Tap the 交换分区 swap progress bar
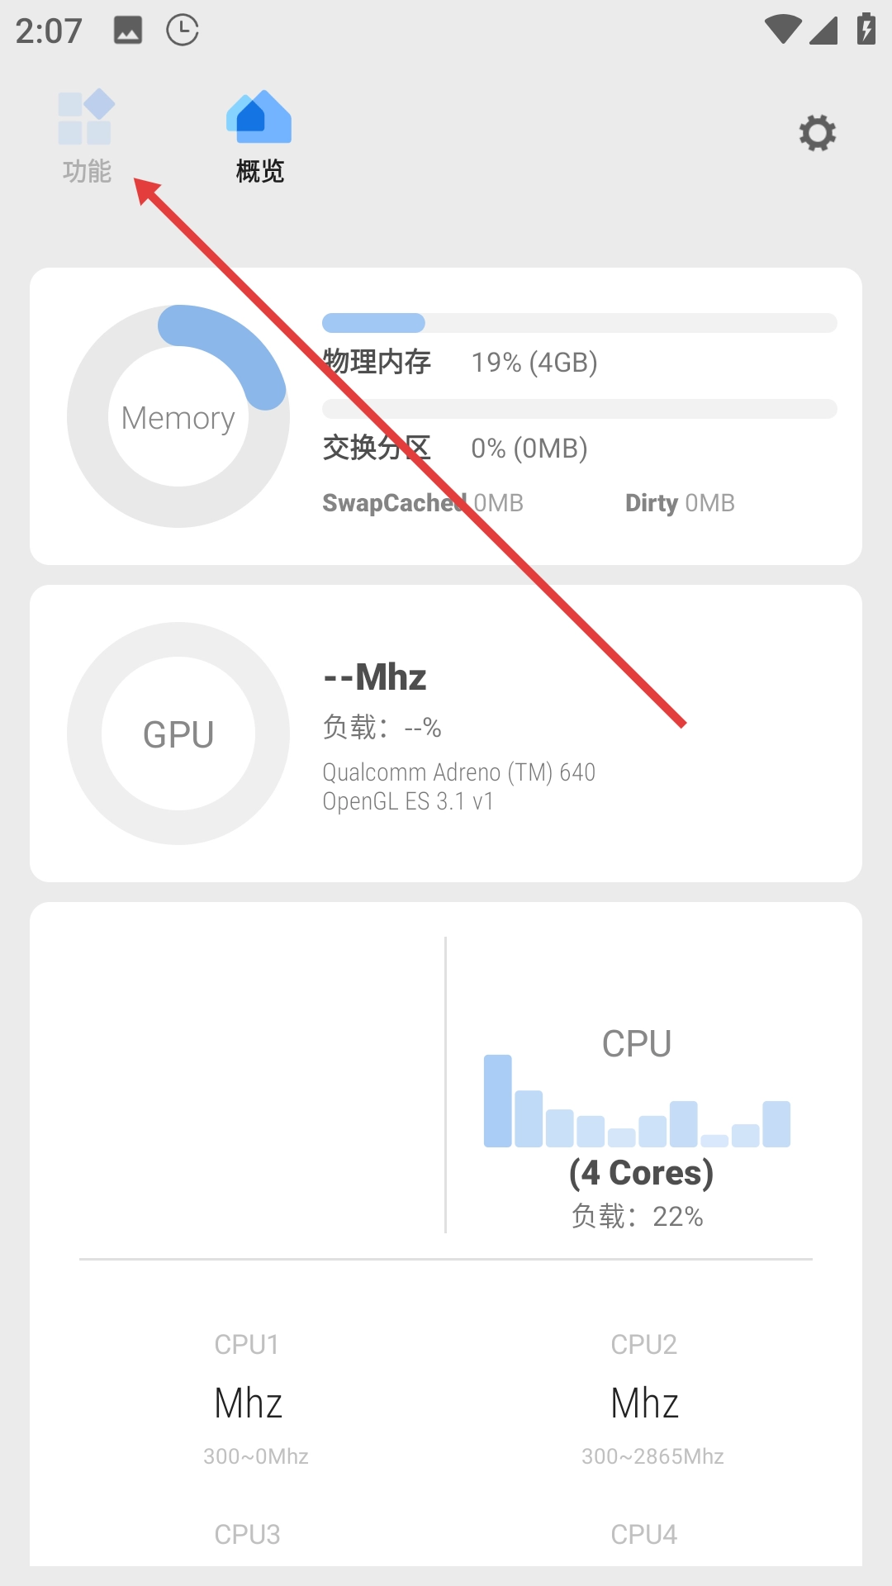This screenshot has width=892, height=1586. click(579, 409)
